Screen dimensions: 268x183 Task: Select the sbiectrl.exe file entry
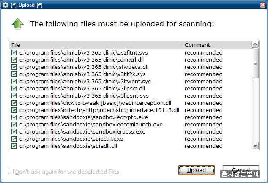click(x=130, y=139)
